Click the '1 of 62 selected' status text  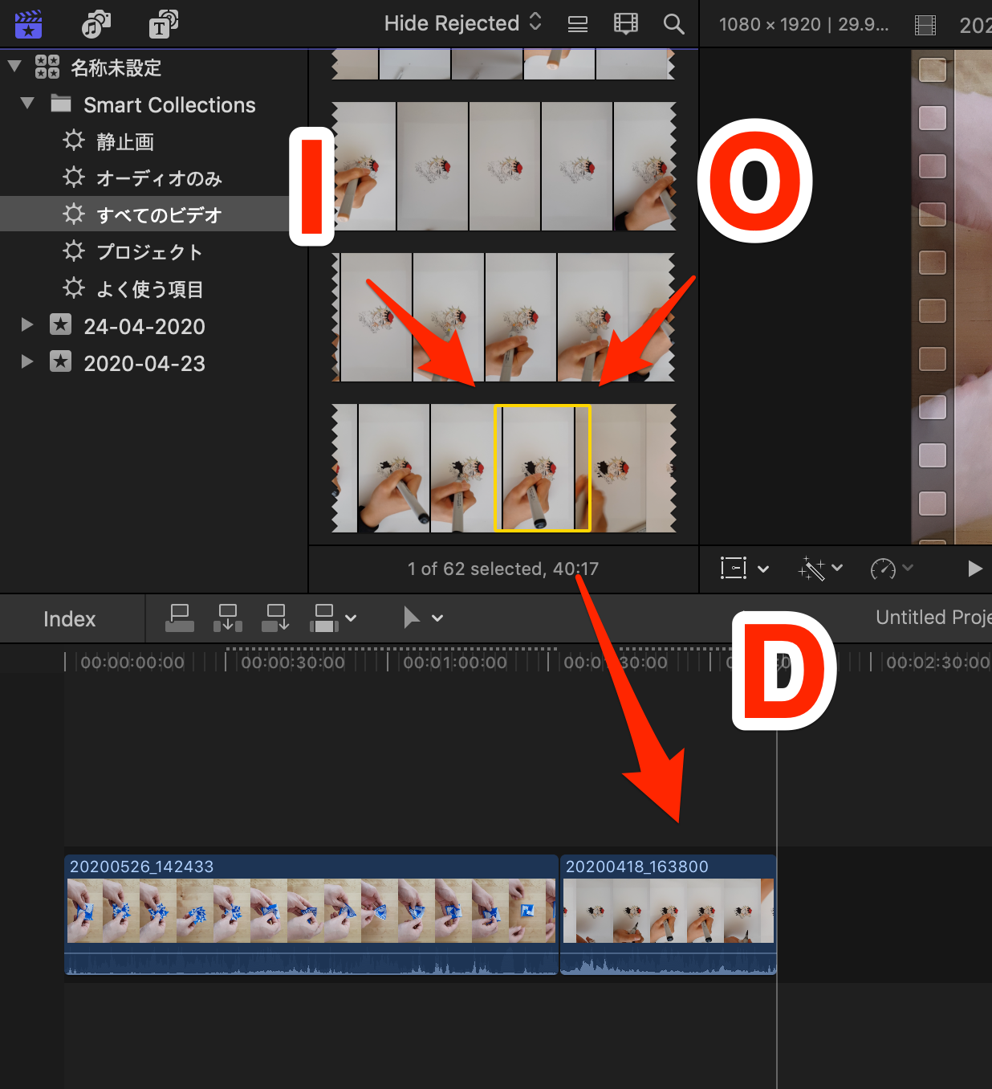pos(503,569)
